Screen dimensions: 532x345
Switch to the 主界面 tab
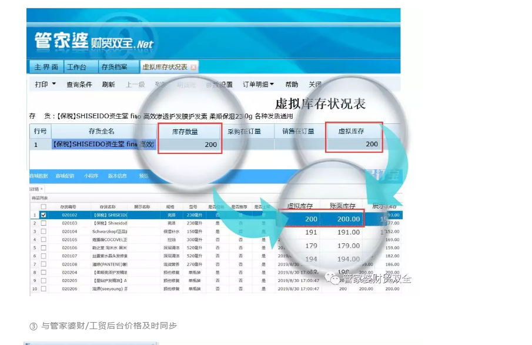pos(46,67)
